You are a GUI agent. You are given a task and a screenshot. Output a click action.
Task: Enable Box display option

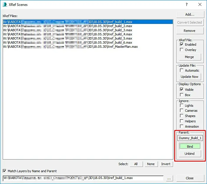click(182, 95)
